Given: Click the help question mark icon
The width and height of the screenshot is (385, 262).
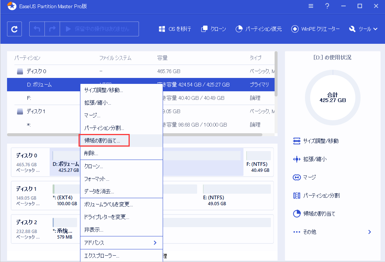Looking at the screenshot, I should click(327, 6).
